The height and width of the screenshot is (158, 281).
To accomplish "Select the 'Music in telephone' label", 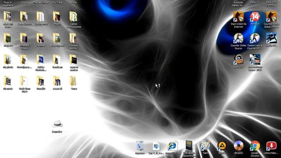I will tap(8, 4).
